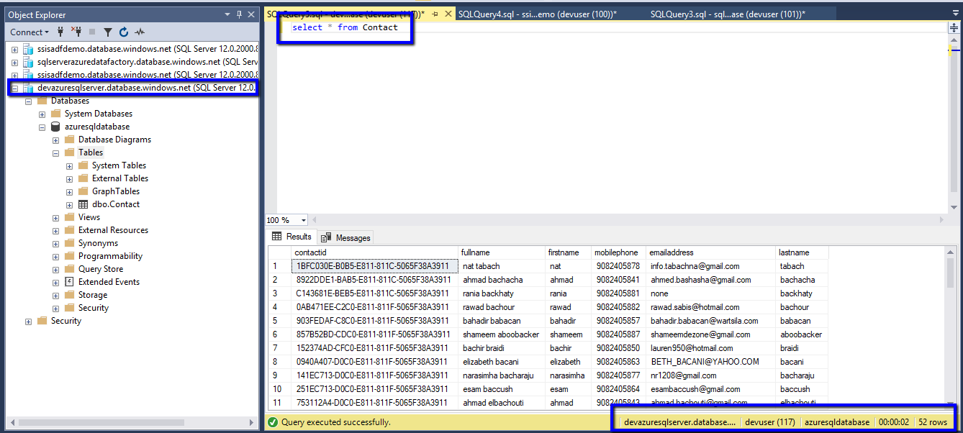Click the first contactid cell in results

pyautogui.click(x=374, y=266)
